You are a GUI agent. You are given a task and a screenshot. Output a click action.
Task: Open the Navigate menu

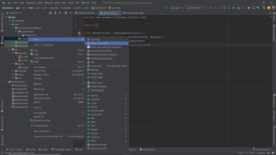[31, 3]
